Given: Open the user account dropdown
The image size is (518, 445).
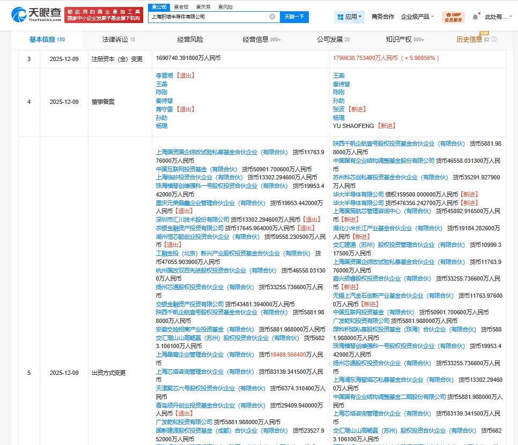Looking at the screenshot, I should 496,17.
